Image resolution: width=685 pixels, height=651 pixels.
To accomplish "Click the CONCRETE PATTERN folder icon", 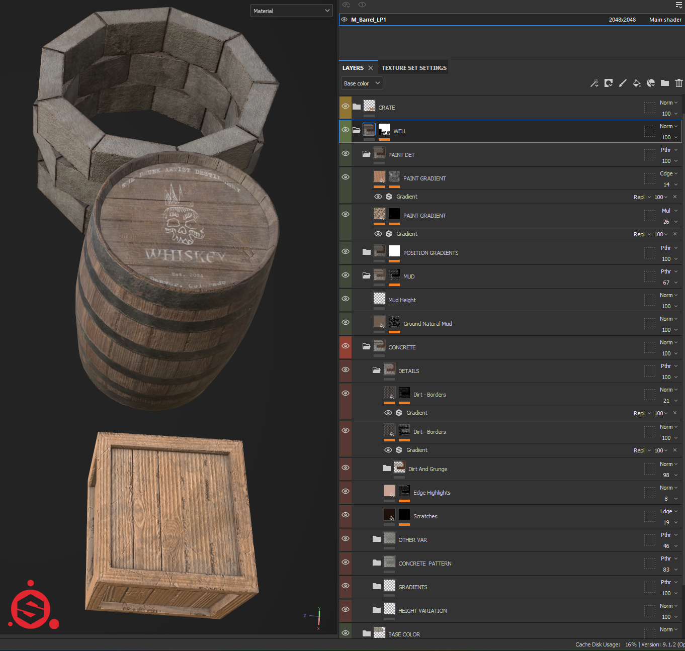I will 377,563.
